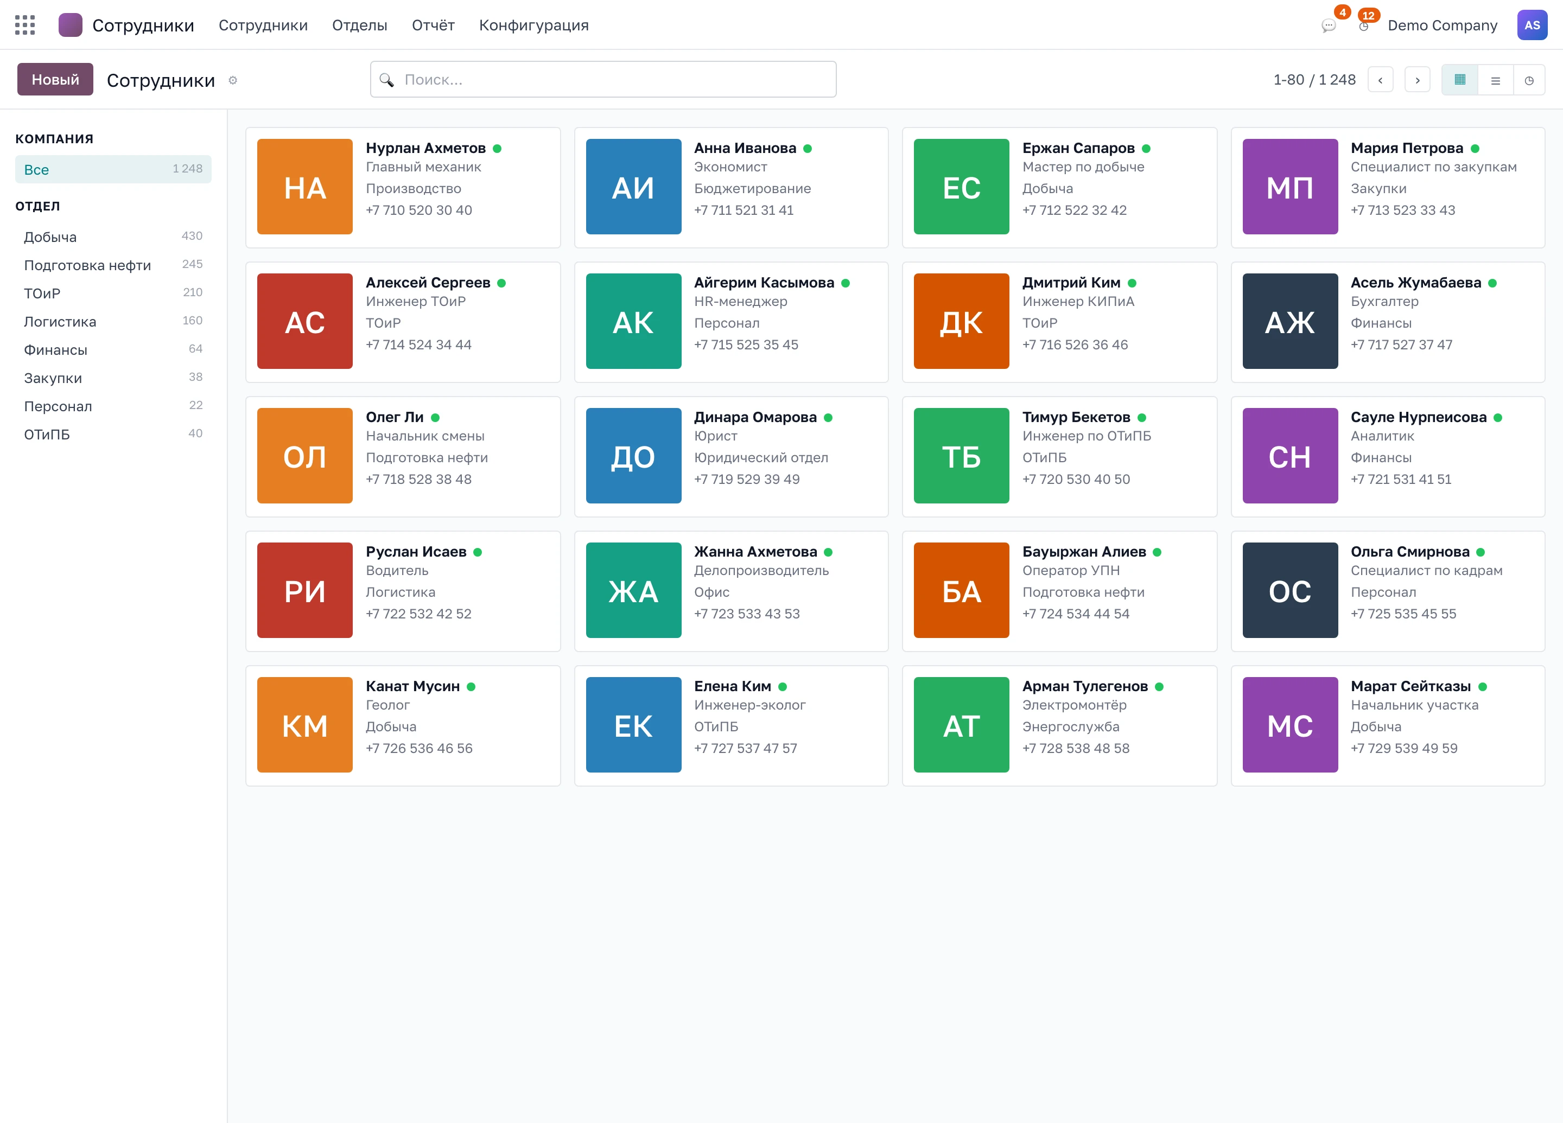Go to previous page arrow
The width and height of the screenshot is (1563, 1123).
coord(1380,80)
